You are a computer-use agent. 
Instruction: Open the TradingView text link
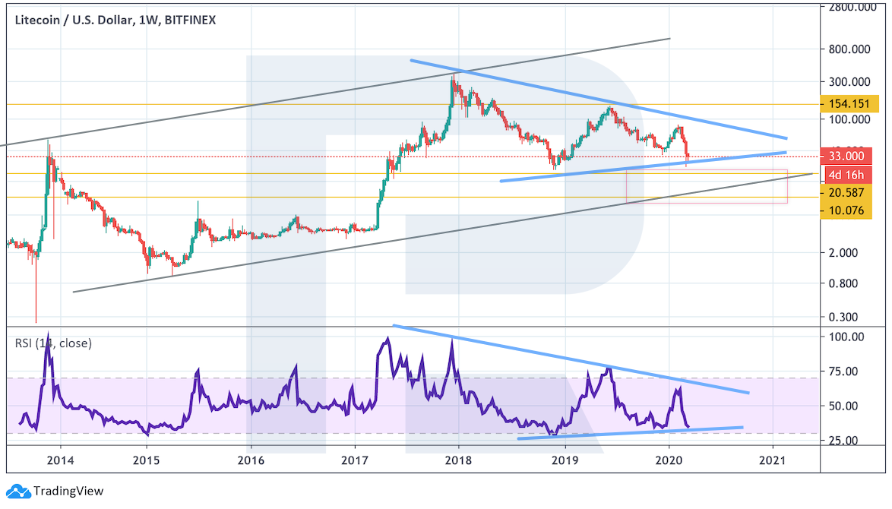click(x=67, y=492)
